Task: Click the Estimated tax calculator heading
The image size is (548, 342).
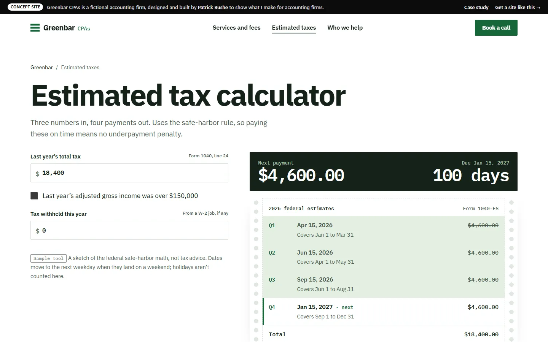Action: click(x=188, y=95)
